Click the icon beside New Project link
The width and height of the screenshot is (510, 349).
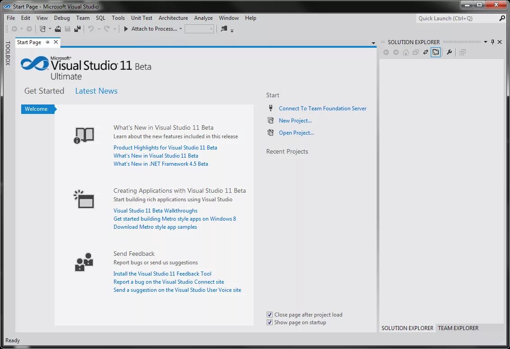point(271,120)
